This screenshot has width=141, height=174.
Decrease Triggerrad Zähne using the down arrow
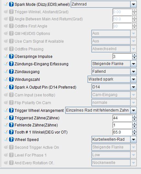coord(135,119)
